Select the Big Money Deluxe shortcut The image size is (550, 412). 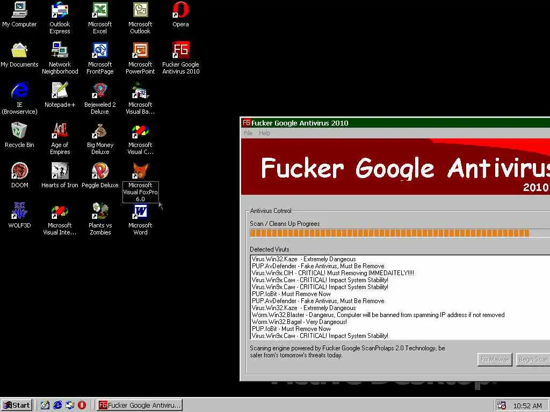coord(100,139)
